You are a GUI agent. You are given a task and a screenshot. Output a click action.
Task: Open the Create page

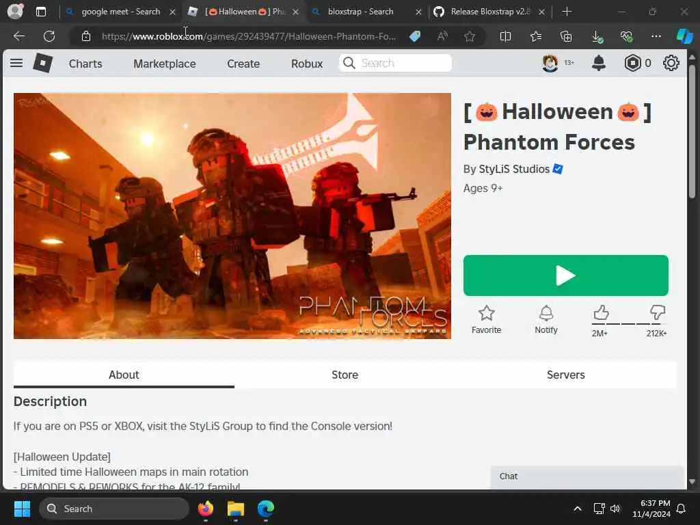[243, 64]
